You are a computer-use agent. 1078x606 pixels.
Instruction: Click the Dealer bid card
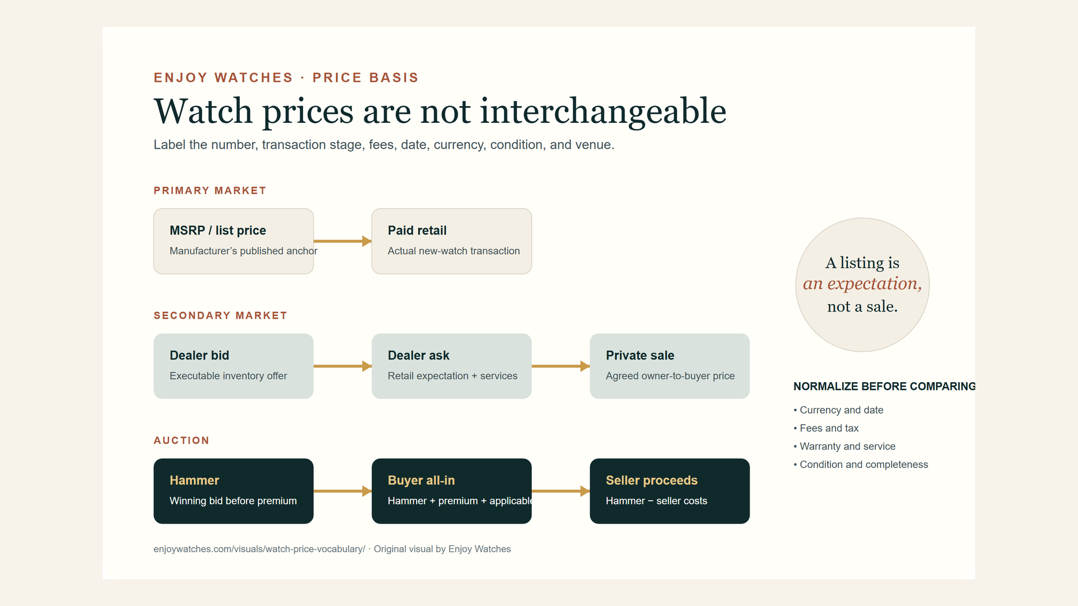click(x=234, y=366)
